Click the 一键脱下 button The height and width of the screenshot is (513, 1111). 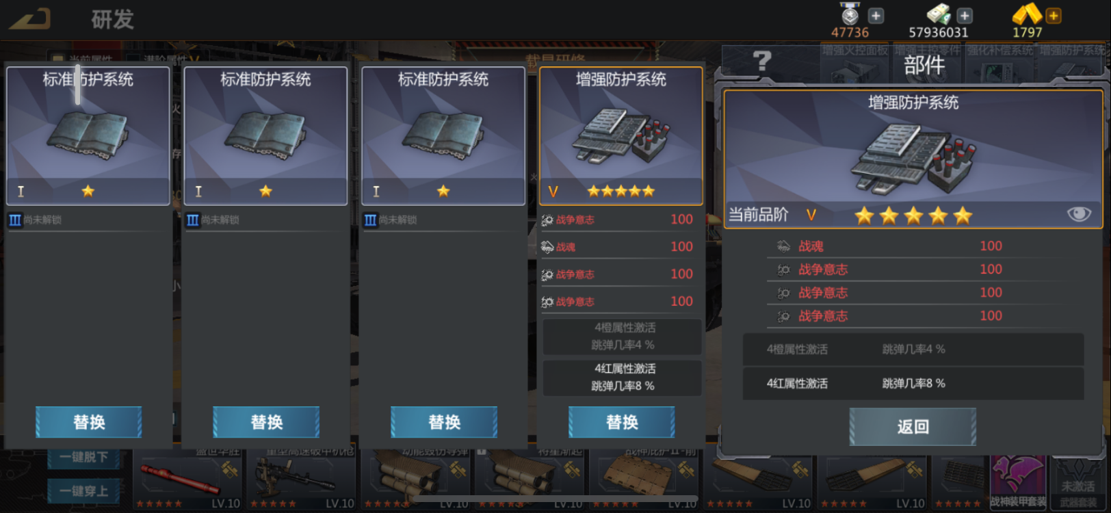click(x=84, y=457)
